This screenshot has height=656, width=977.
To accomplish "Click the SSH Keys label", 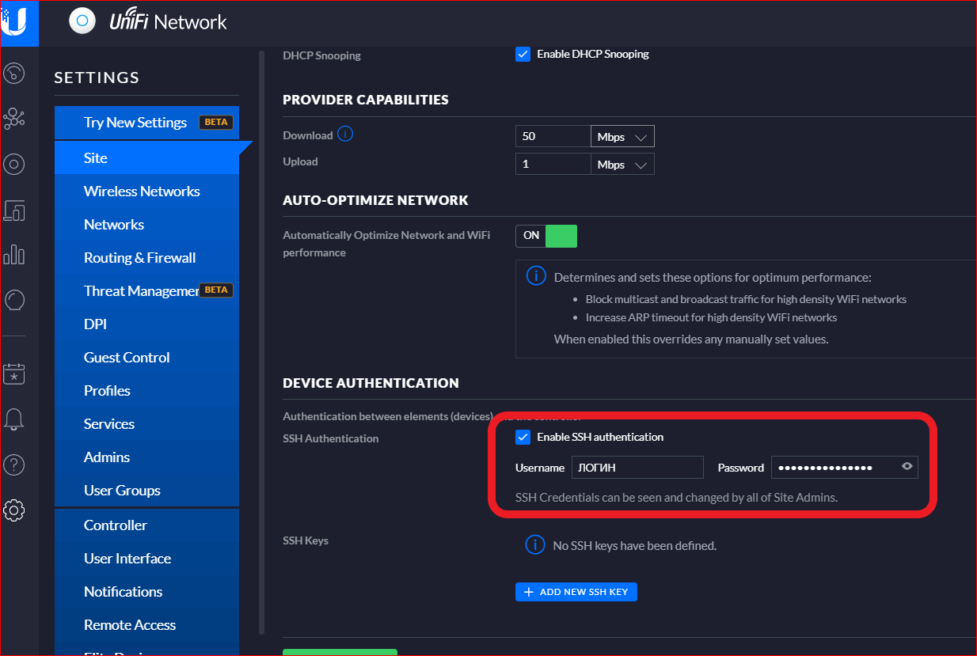I will click(306, 540).
